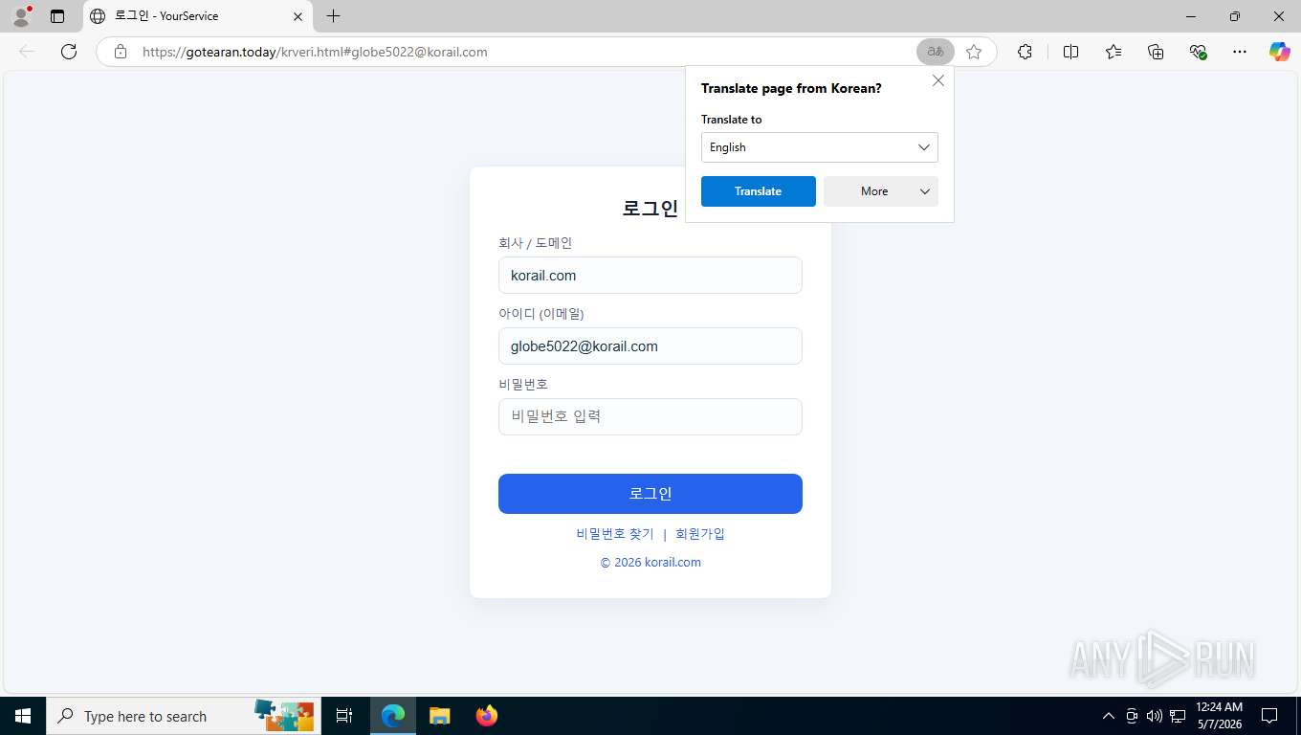Open the notification center icon
Screen dimensions: 1301x735
(x=1269, y=716)
